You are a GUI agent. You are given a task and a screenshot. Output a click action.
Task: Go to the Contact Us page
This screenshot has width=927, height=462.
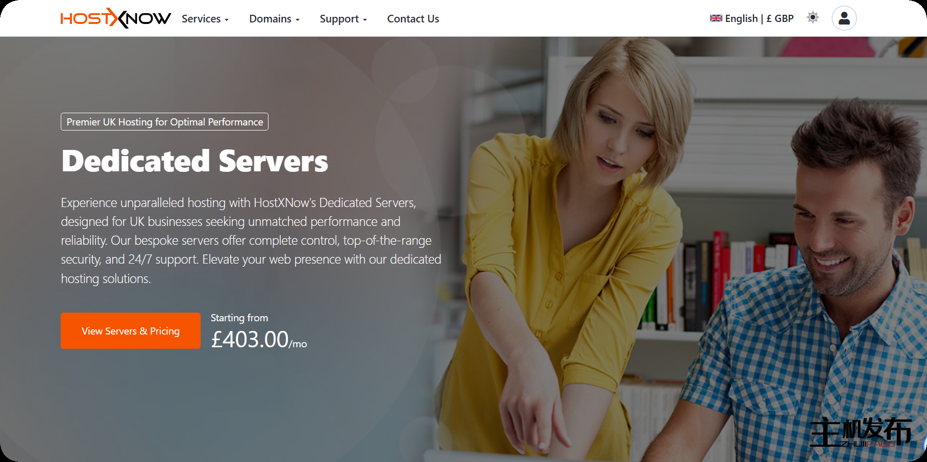click(x=413, y=19)
